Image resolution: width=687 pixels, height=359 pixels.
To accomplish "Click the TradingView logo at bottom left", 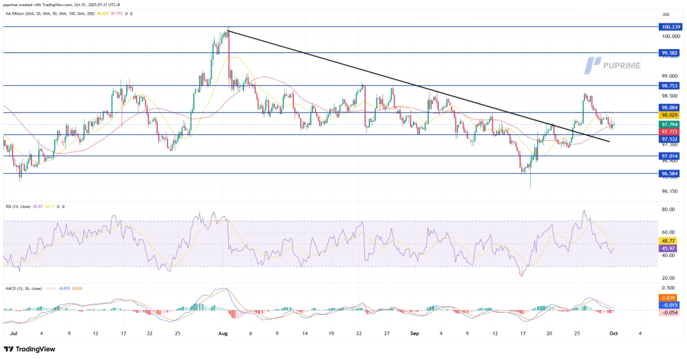I will pyautogui.click(x=30, y=349).
